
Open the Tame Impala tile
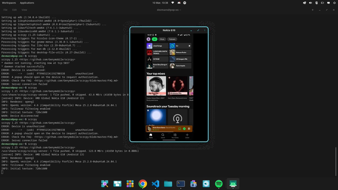click(x=180, y=66)
